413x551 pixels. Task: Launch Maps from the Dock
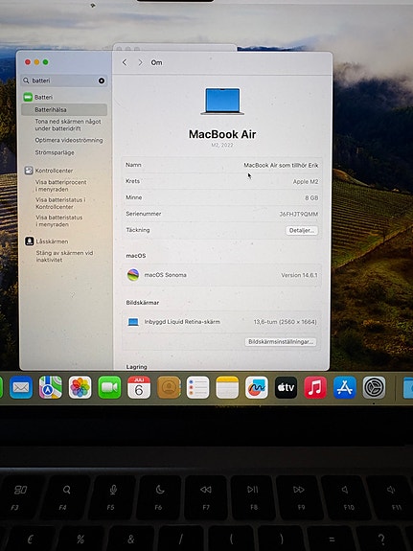click(x=51, y=387)
